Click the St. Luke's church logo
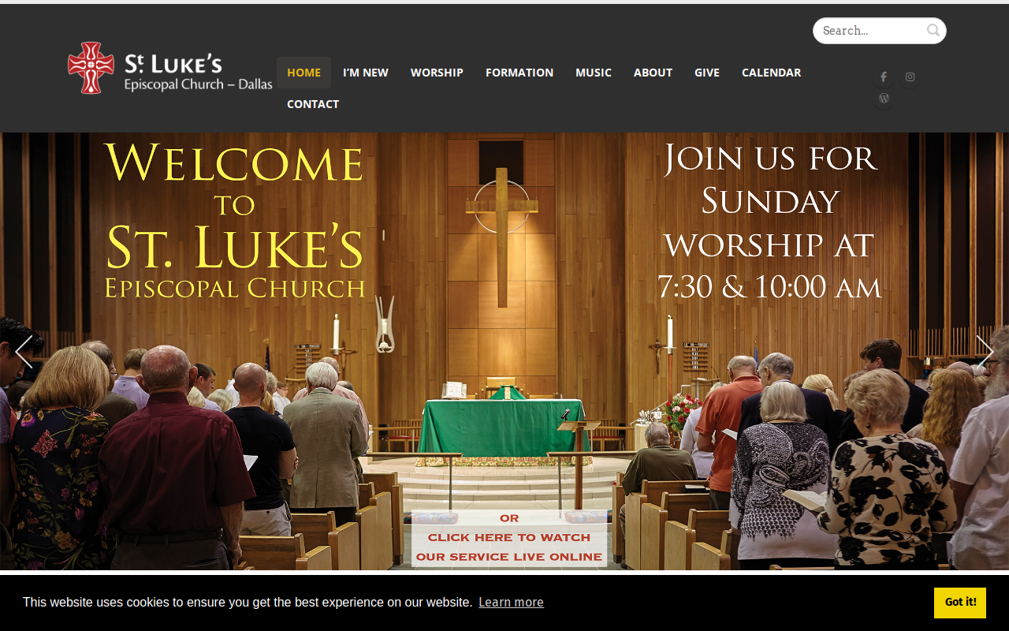 click(170, 68)
